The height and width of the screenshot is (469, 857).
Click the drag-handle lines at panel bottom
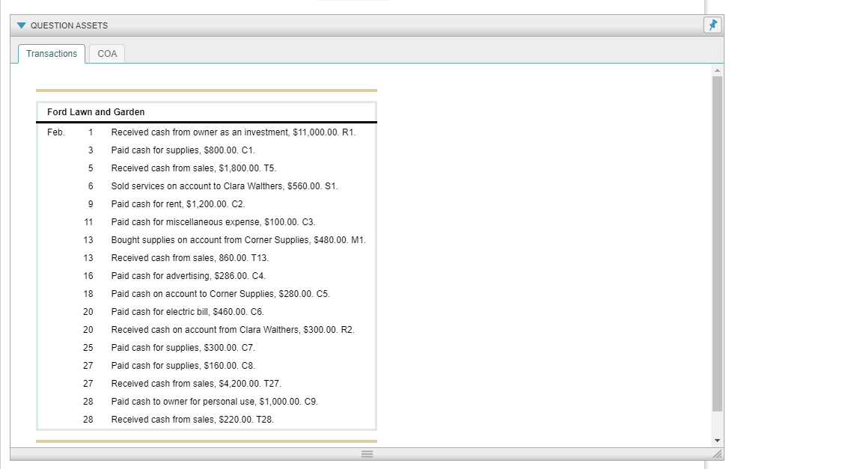(366, 453)
